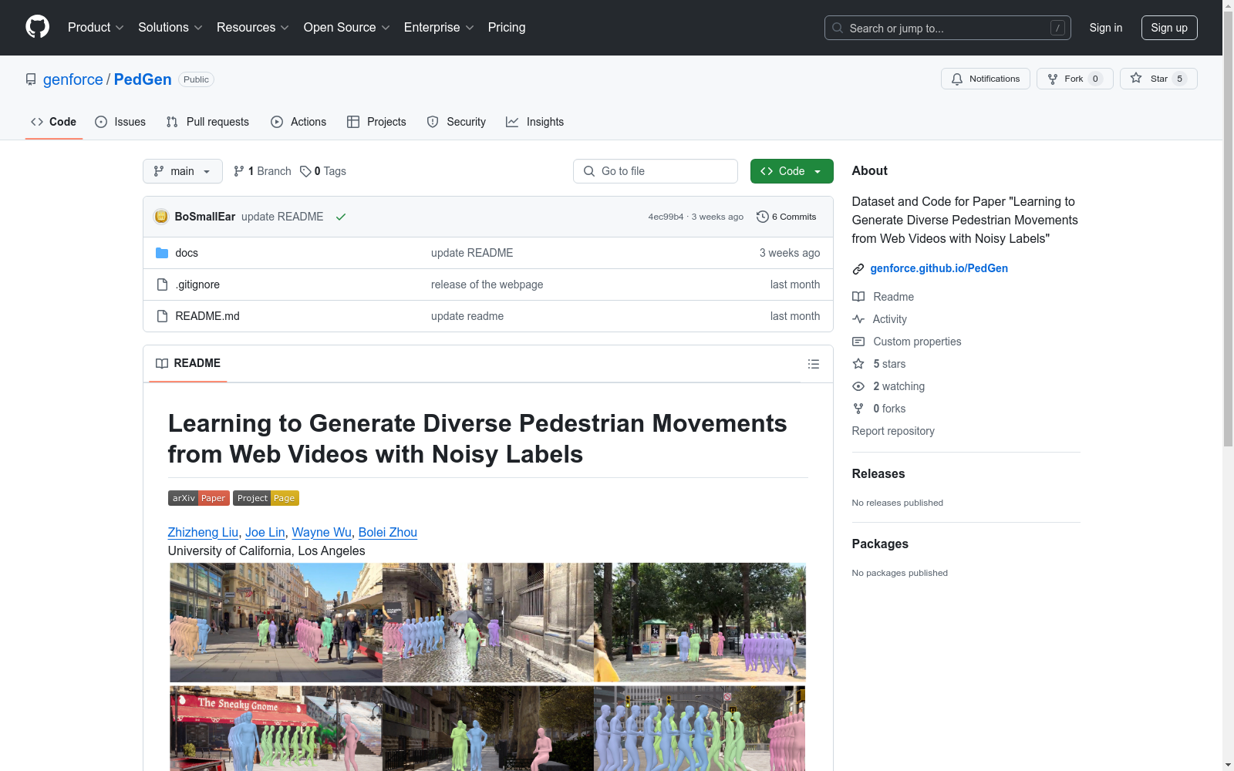Switch to the Insights tab
Viewport: 1234px width, 771px height.
click(535, 122)
